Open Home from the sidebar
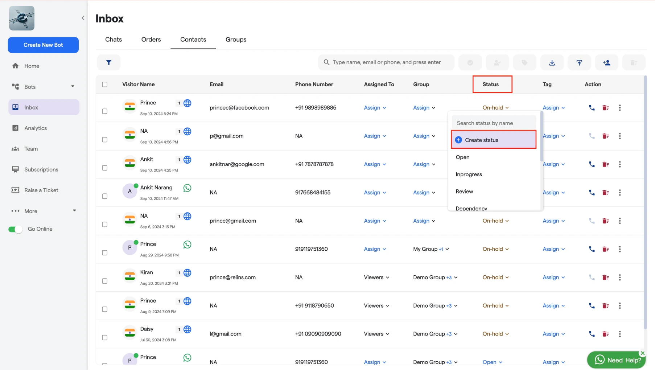The image size is (655, 370). click(x=44, y=66)
